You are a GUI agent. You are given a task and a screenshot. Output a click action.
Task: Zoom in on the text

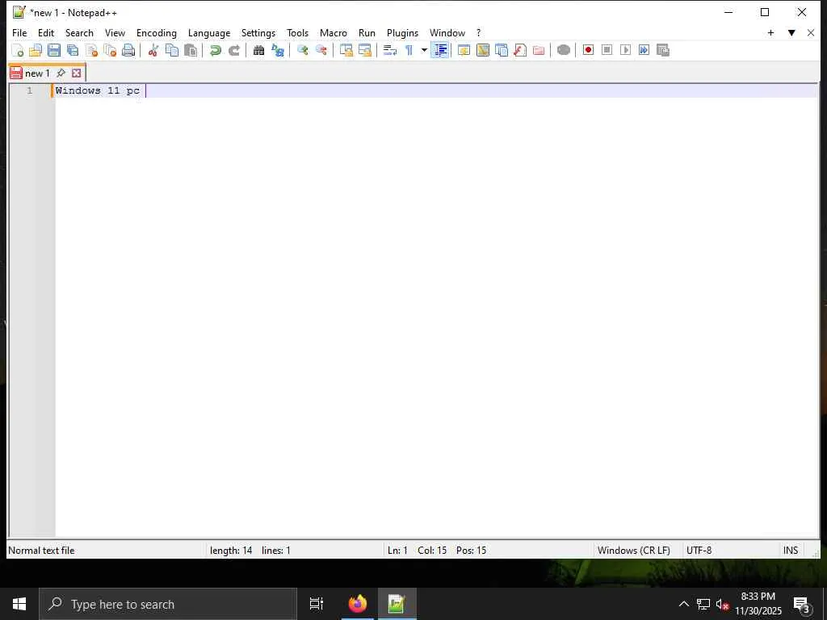point(303,50)
